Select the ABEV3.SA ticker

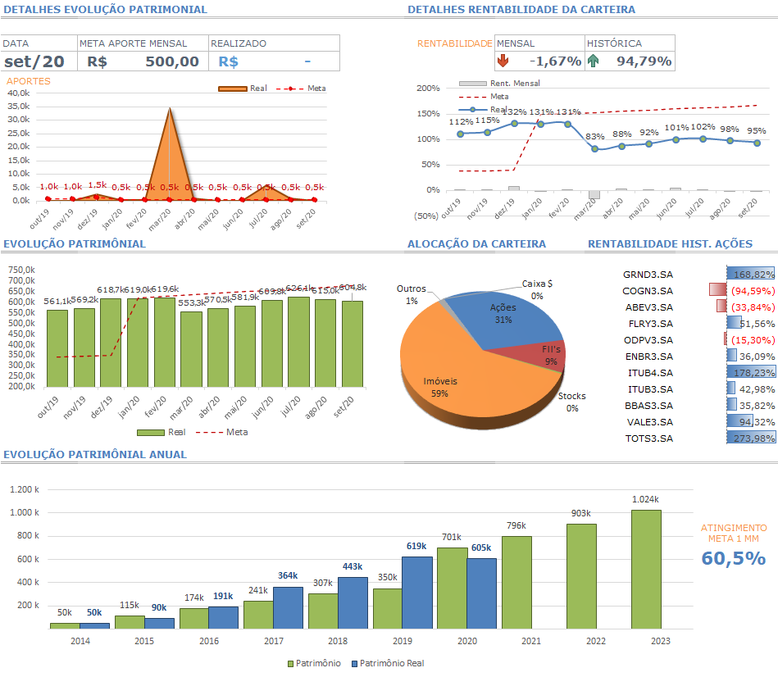(x=649, y=307)
